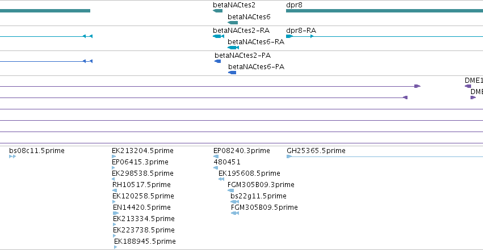Open the bs08c11.5prime EST label
Viewport: 483px width, 250px height.
37,151
